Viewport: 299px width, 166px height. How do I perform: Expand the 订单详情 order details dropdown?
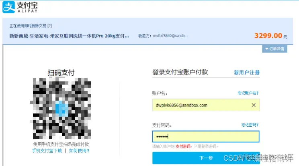tap(274, 49)
